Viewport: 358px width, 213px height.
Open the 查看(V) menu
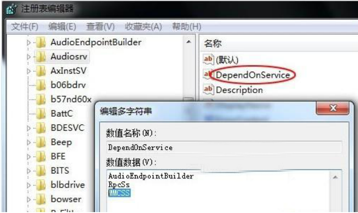pos(101,27)
